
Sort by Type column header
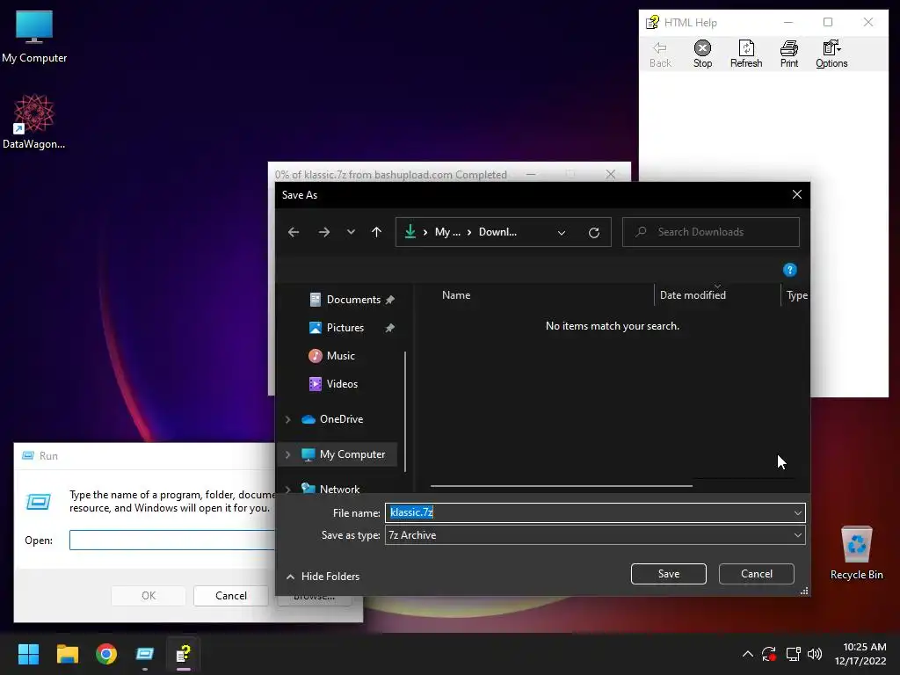pos(796,295)
